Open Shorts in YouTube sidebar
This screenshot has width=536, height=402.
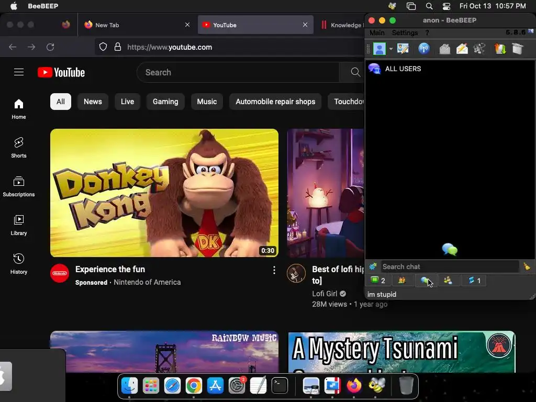(x=18, y=148)
